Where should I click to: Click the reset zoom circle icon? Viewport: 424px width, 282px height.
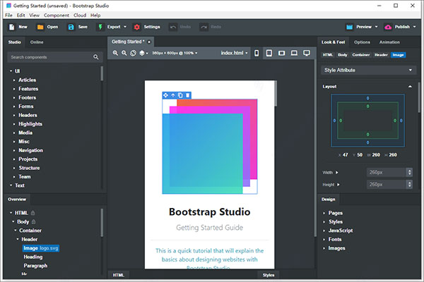(x=133, y=53)
